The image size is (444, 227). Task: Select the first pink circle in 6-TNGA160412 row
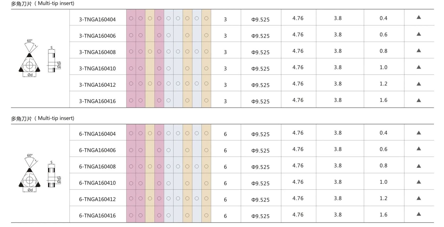(x=131, y=198)
